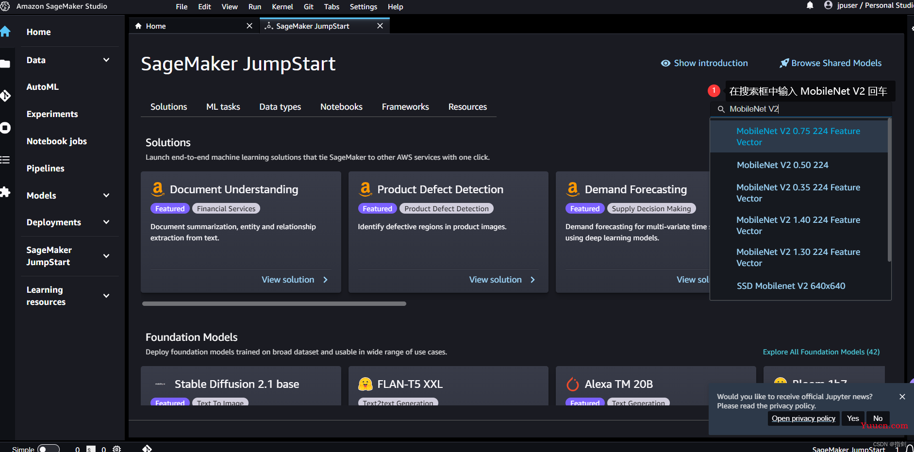Click No on Jupyter news prompt
914x452 pixels.
(878, 419)
